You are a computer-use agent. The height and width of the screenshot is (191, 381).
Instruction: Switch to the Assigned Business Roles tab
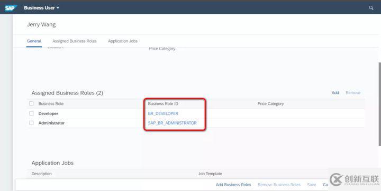coord(75,41)
